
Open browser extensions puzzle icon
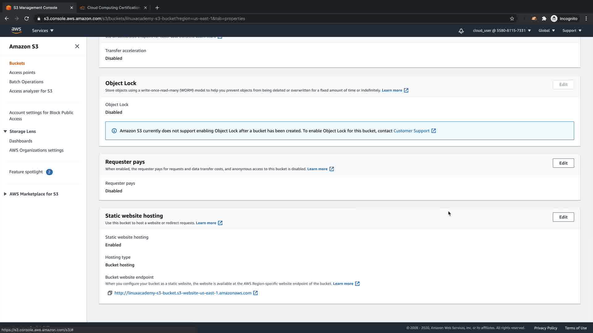[x=544, y=18]
